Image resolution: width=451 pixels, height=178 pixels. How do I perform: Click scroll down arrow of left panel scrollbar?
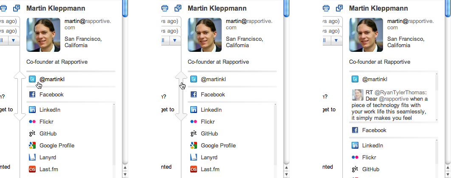point(125,174)
